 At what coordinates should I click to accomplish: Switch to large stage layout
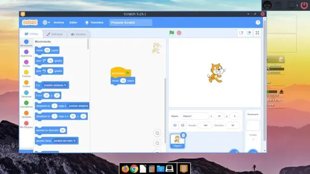point(249,33)
